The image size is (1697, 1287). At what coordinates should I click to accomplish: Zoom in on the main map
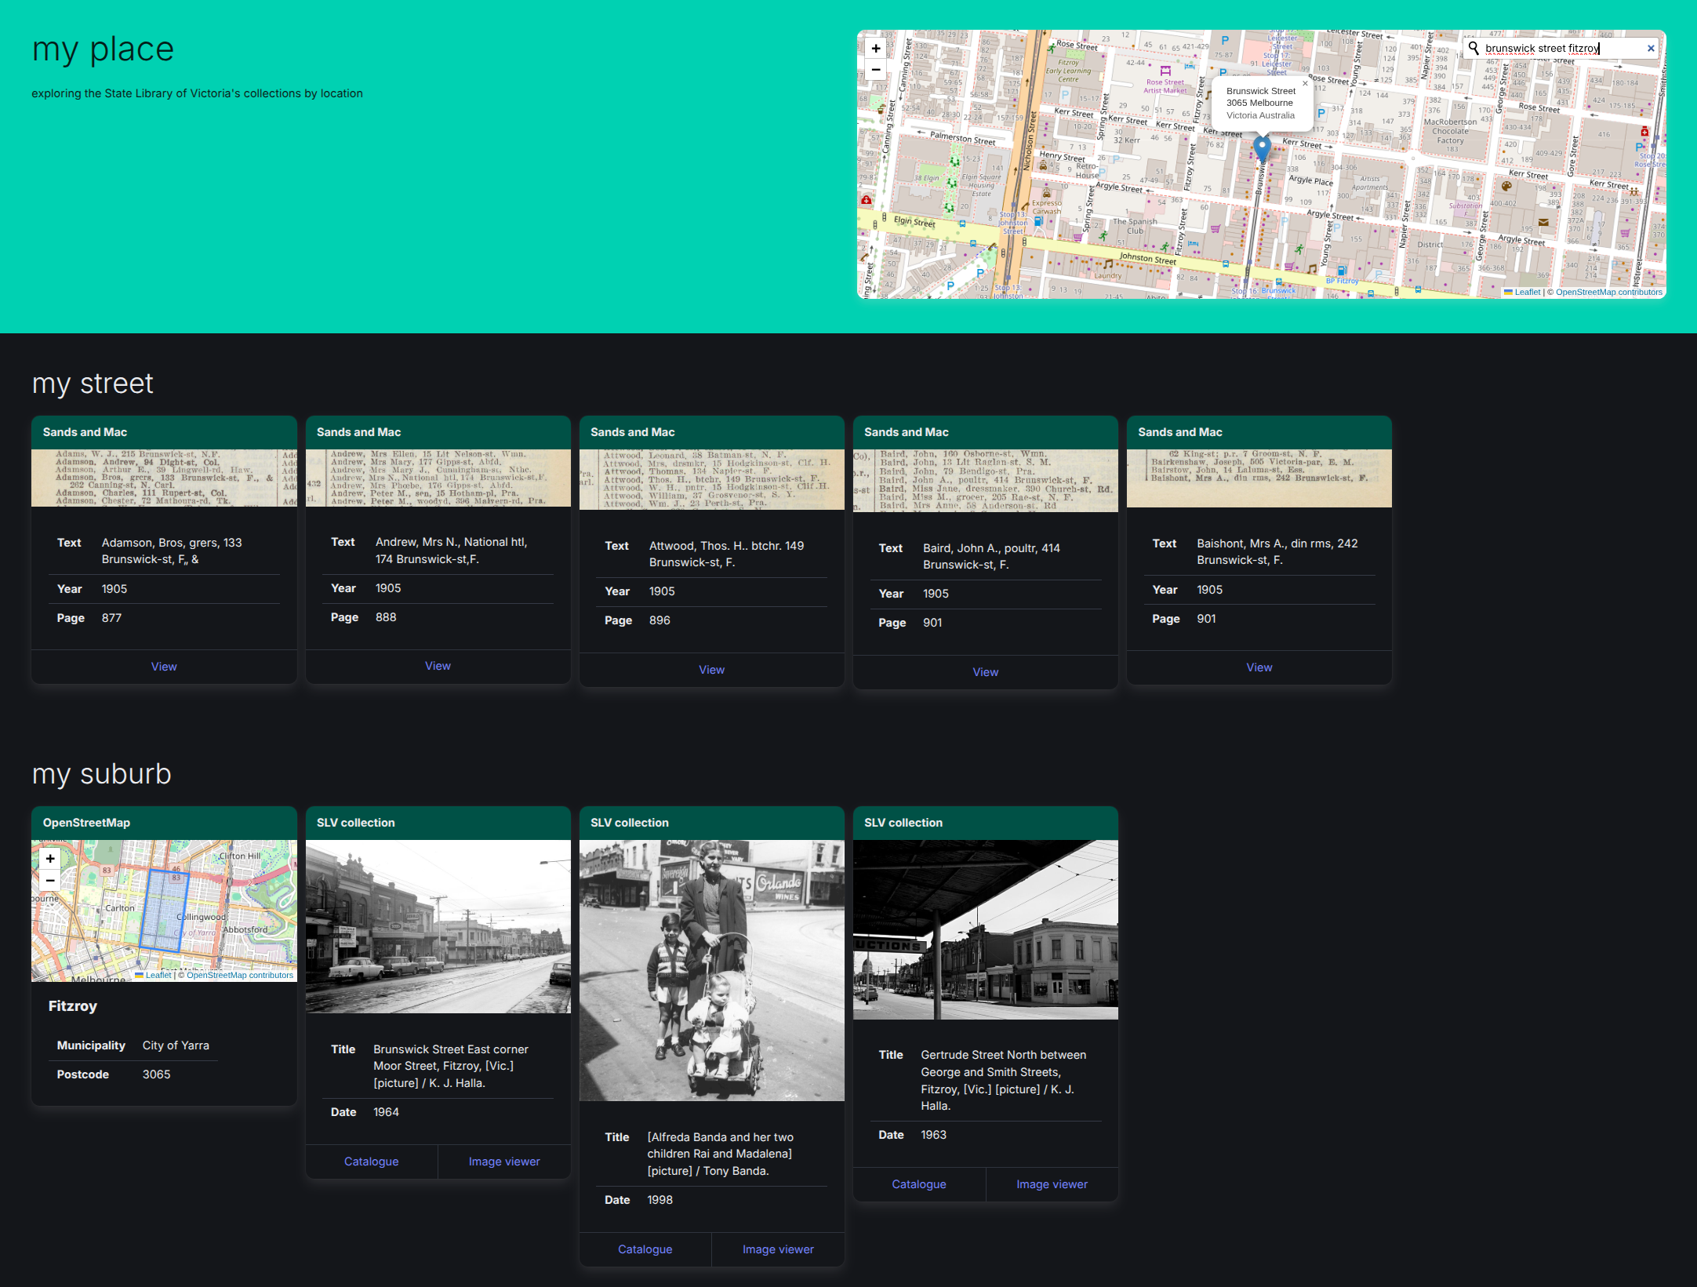click(875, 49)
